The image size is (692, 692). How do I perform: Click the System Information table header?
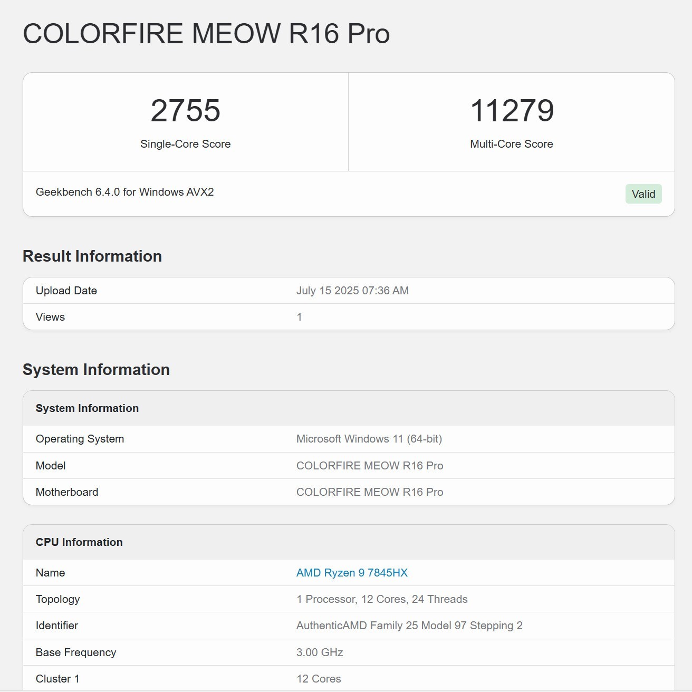point(87,408)
